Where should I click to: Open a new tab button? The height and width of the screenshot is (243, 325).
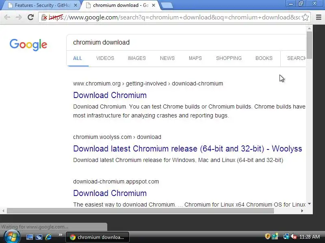(167, 6)
